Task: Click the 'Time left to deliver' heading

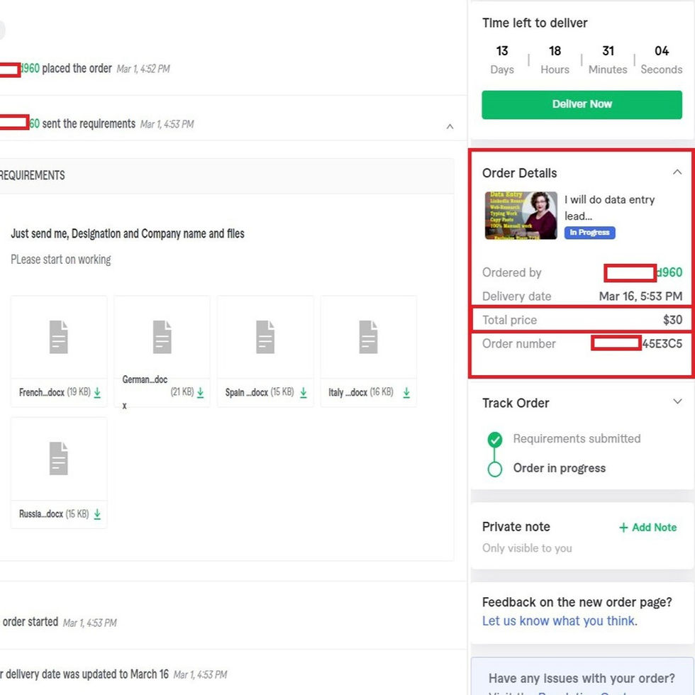Action: click(535, 23)
